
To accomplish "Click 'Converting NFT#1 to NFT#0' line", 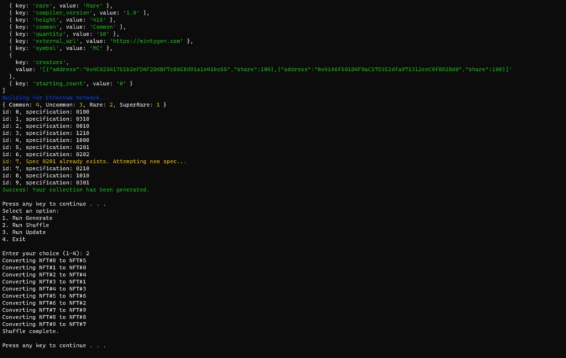I will tap(44, 267).
